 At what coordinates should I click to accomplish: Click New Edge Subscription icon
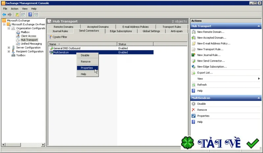[x=194, y=67]
